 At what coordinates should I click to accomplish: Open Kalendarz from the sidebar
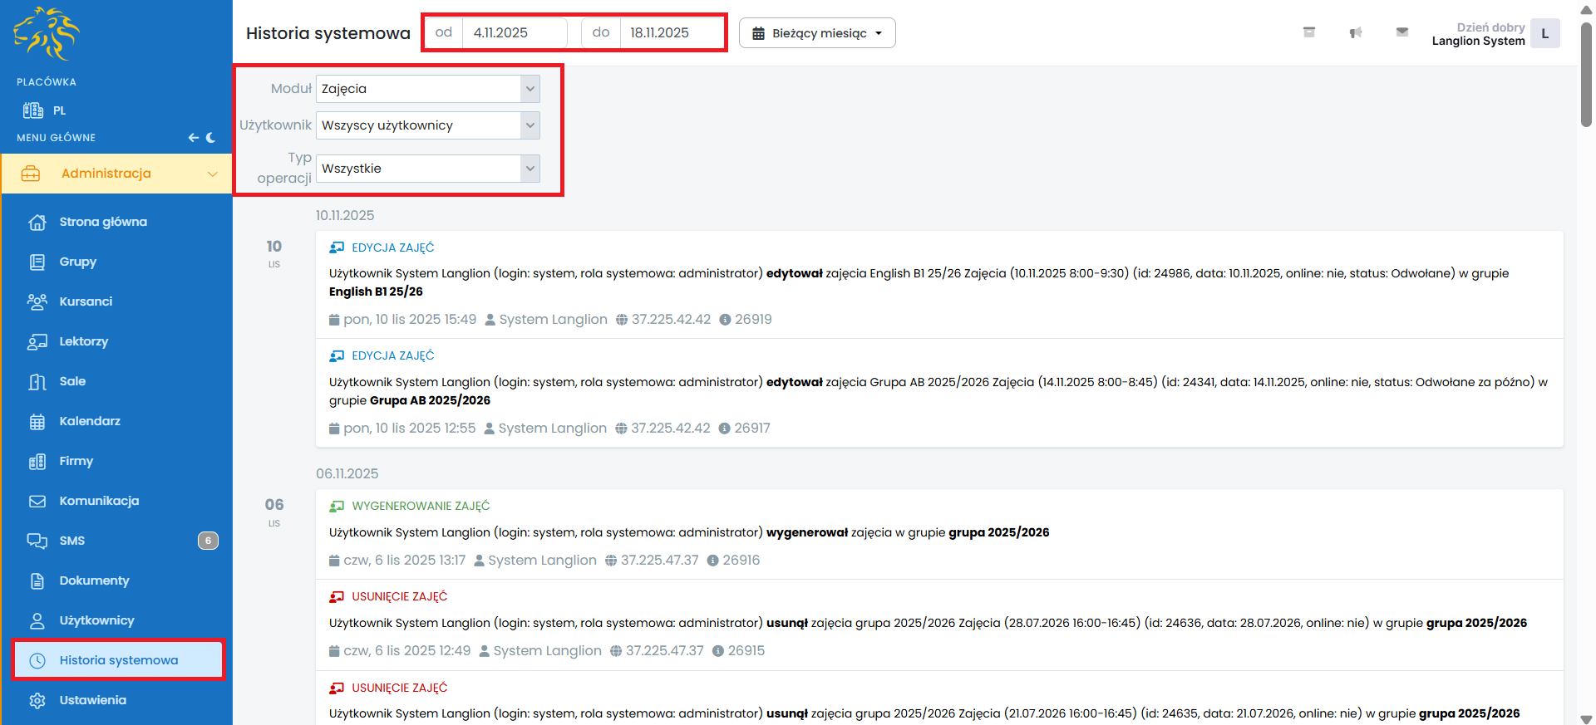click(90, 421)
